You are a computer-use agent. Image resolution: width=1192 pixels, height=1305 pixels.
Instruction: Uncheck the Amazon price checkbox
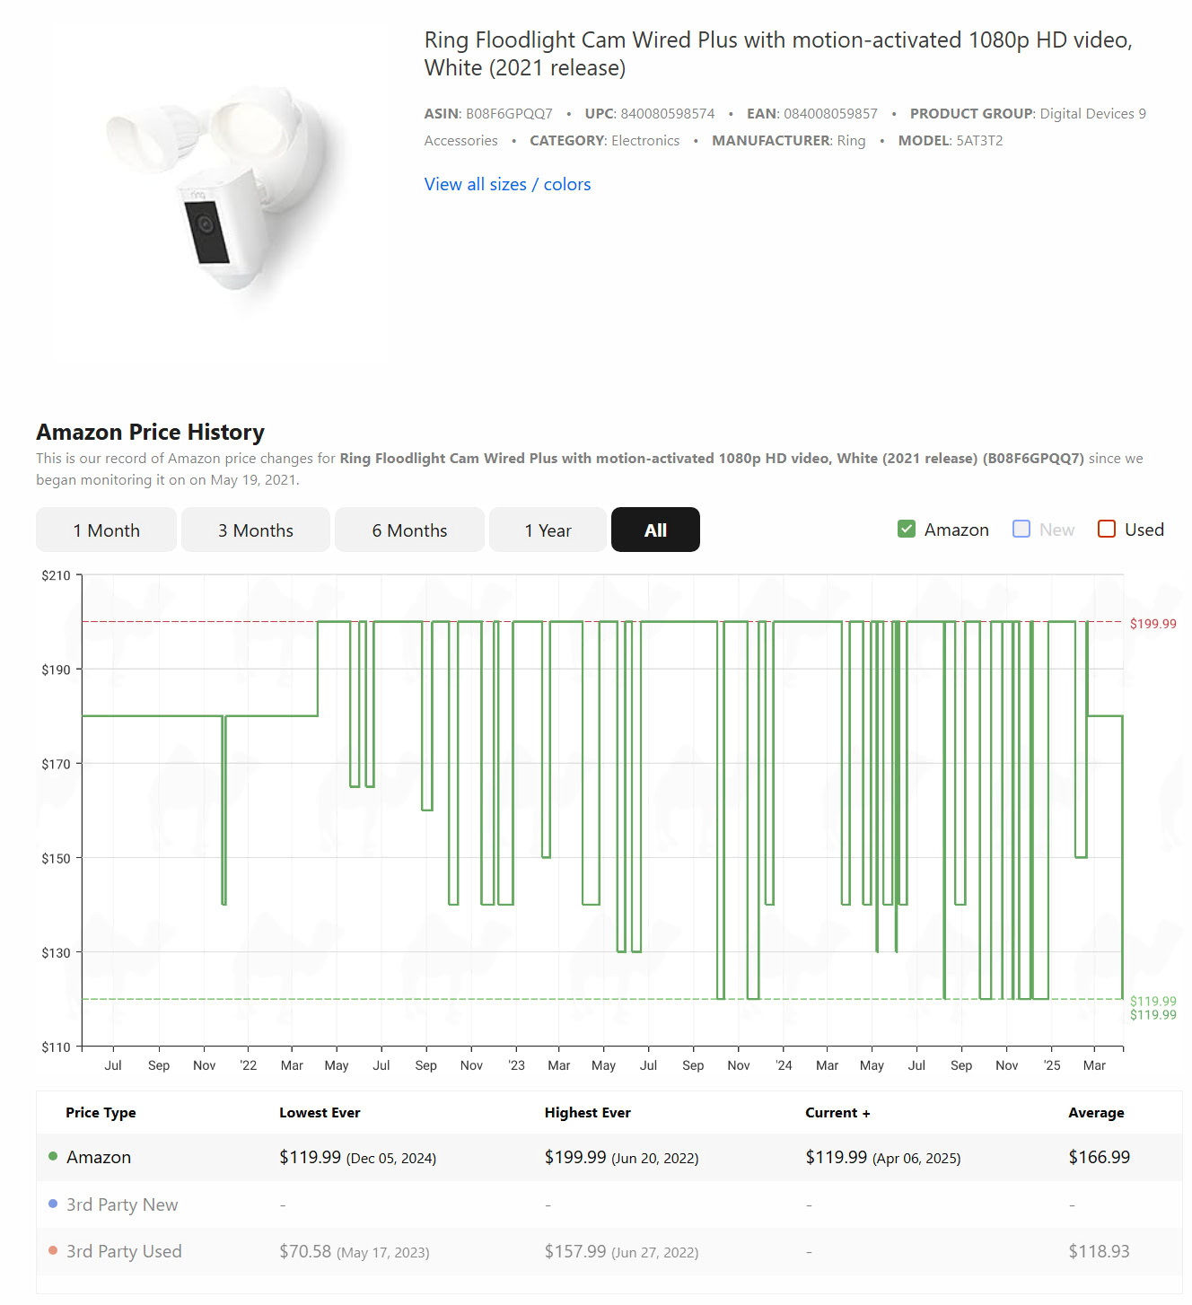click(x=907, y=529)
